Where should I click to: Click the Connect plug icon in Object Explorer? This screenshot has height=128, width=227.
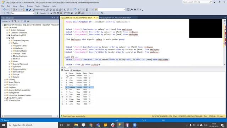tap(12, 21)
